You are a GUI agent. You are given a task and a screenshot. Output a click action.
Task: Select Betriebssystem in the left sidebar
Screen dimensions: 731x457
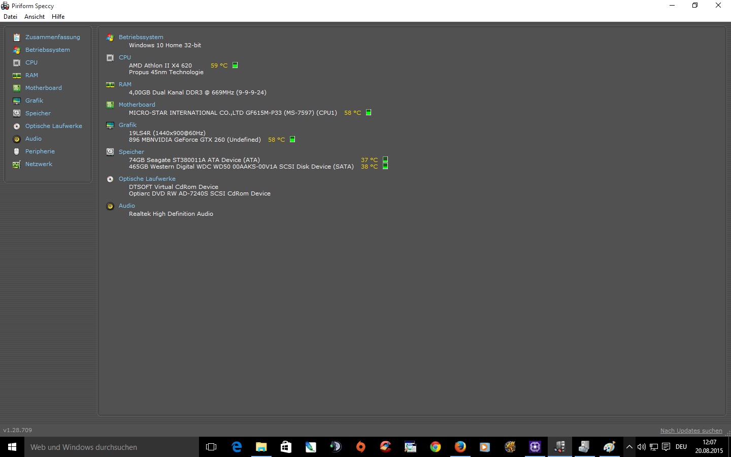point(48,50)
